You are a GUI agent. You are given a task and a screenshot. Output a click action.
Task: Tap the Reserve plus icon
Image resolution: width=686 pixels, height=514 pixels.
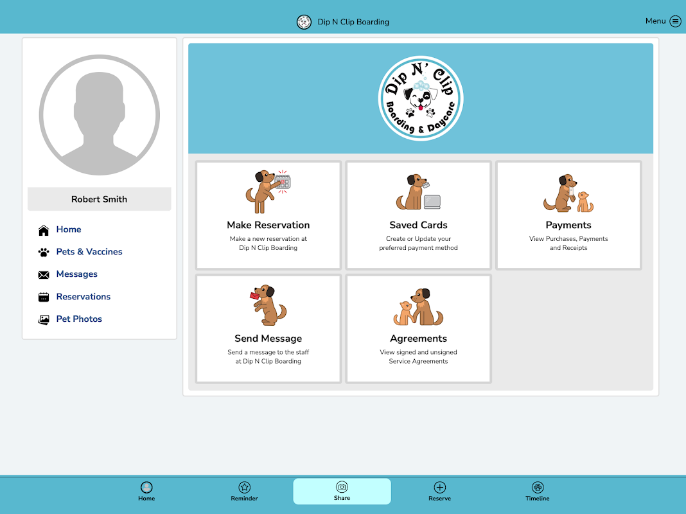[440, 487]
